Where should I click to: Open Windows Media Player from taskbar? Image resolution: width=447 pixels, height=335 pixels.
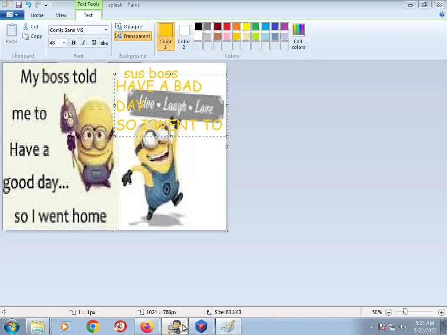coord(65,326)
